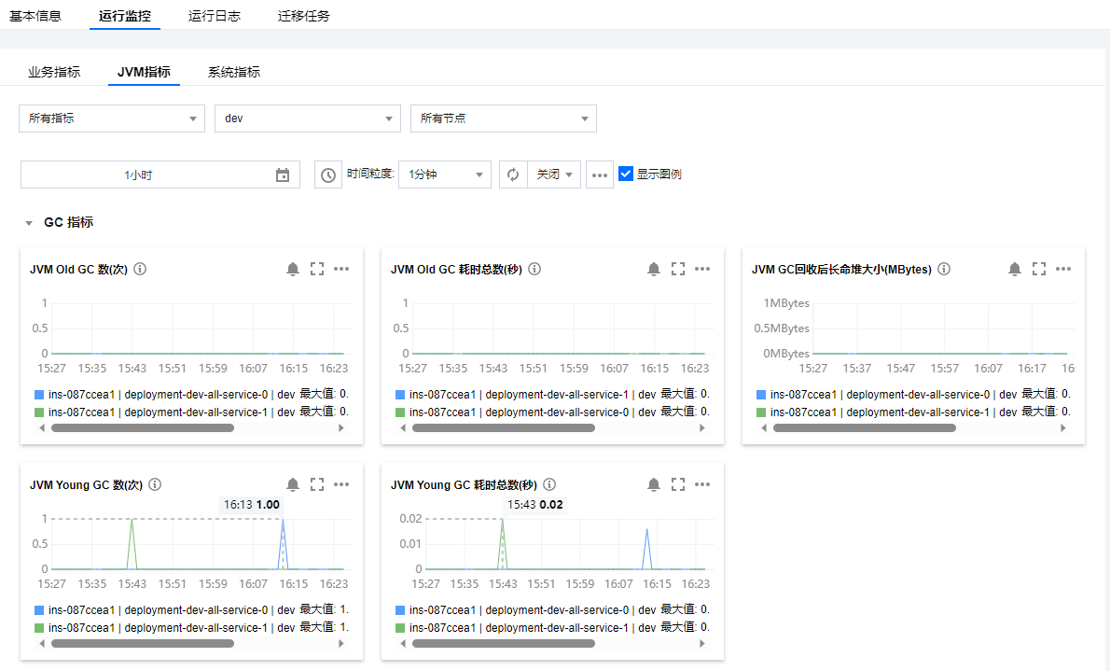1110x671 pixels.
Task: Collapse the GC 指标 section
Action: tap(29, 223)
